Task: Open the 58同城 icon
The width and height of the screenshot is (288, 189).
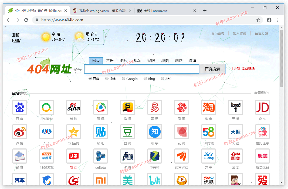Action: (209, 132)
